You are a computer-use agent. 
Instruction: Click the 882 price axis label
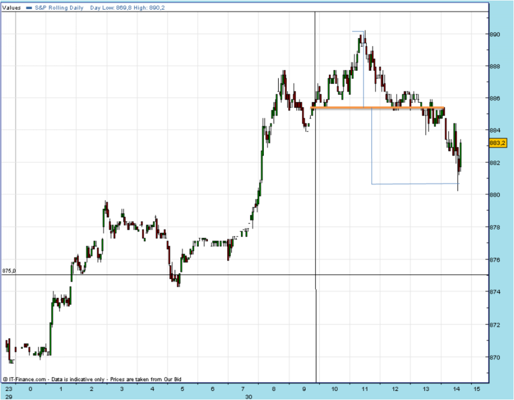point(495,163)
